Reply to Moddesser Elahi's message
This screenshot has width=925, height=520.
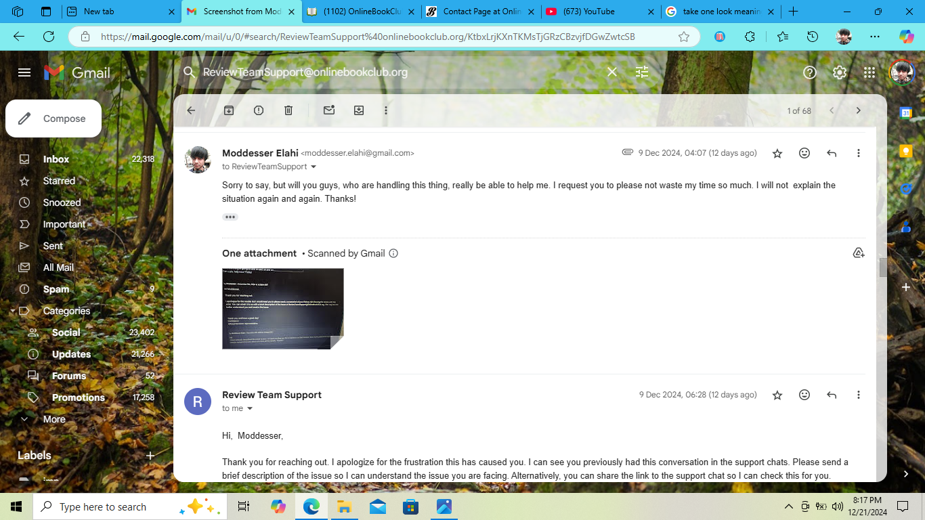tap(832, 153)
